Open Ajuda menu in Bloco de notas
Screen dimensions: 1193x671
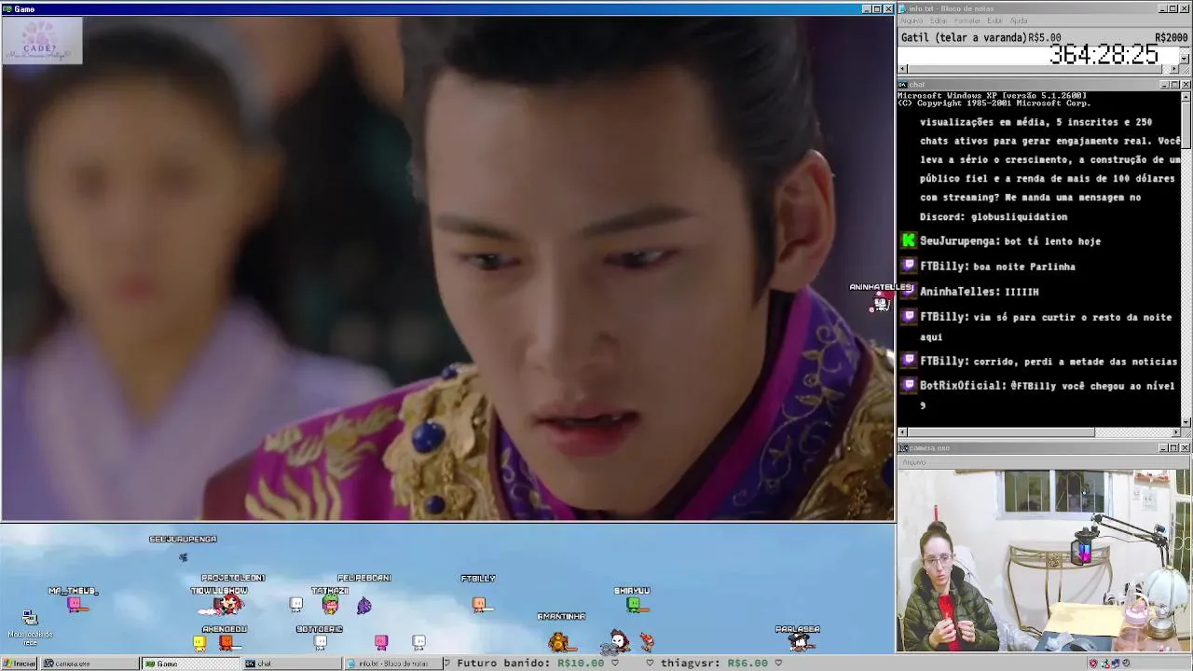pos(1019,21)
